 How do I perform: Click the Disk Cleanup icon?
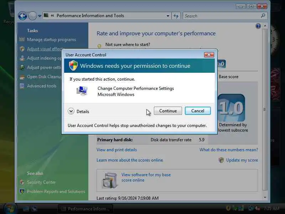pyautogui.click(x=22, y=77)
